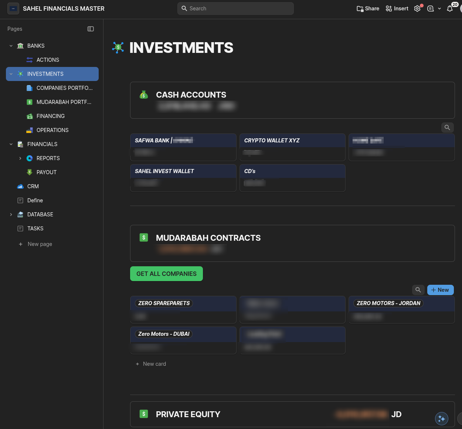Click the page icon beside Define

point(20,200)
